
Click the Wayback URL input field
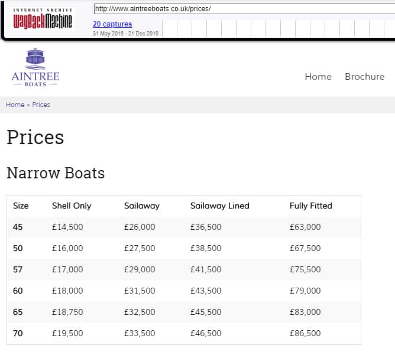click(x=244, y=9)
